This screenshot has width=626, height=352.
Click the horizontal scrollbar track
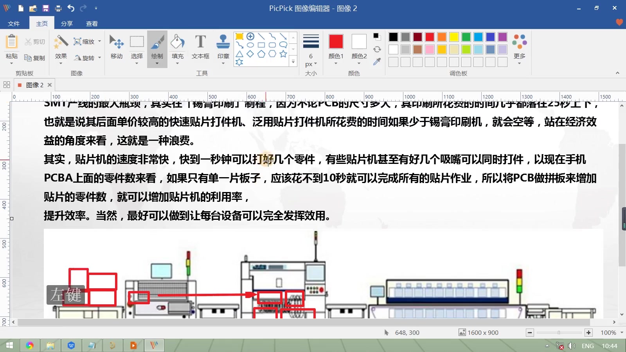tap(313, 322)
